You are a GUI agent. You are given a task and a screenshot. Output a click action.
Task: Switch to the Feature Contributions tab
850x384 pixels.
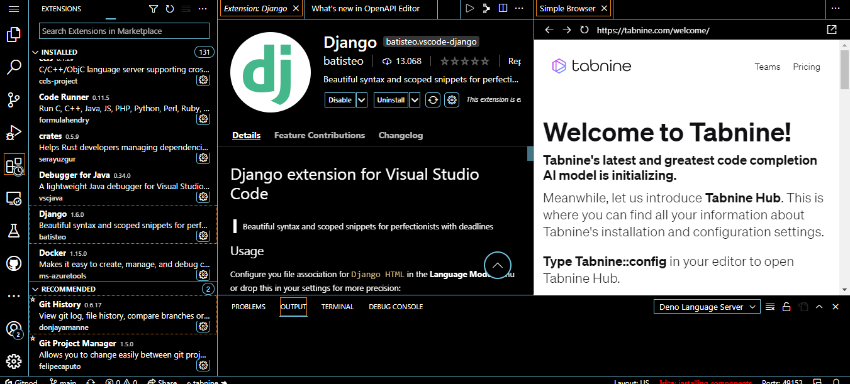320,135
